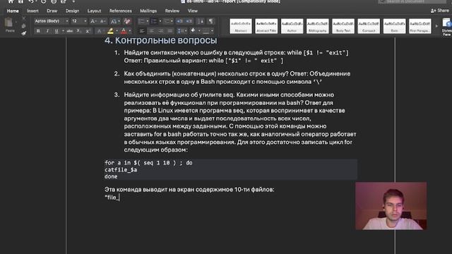Apply the Abstract Title style

point(266,26)
